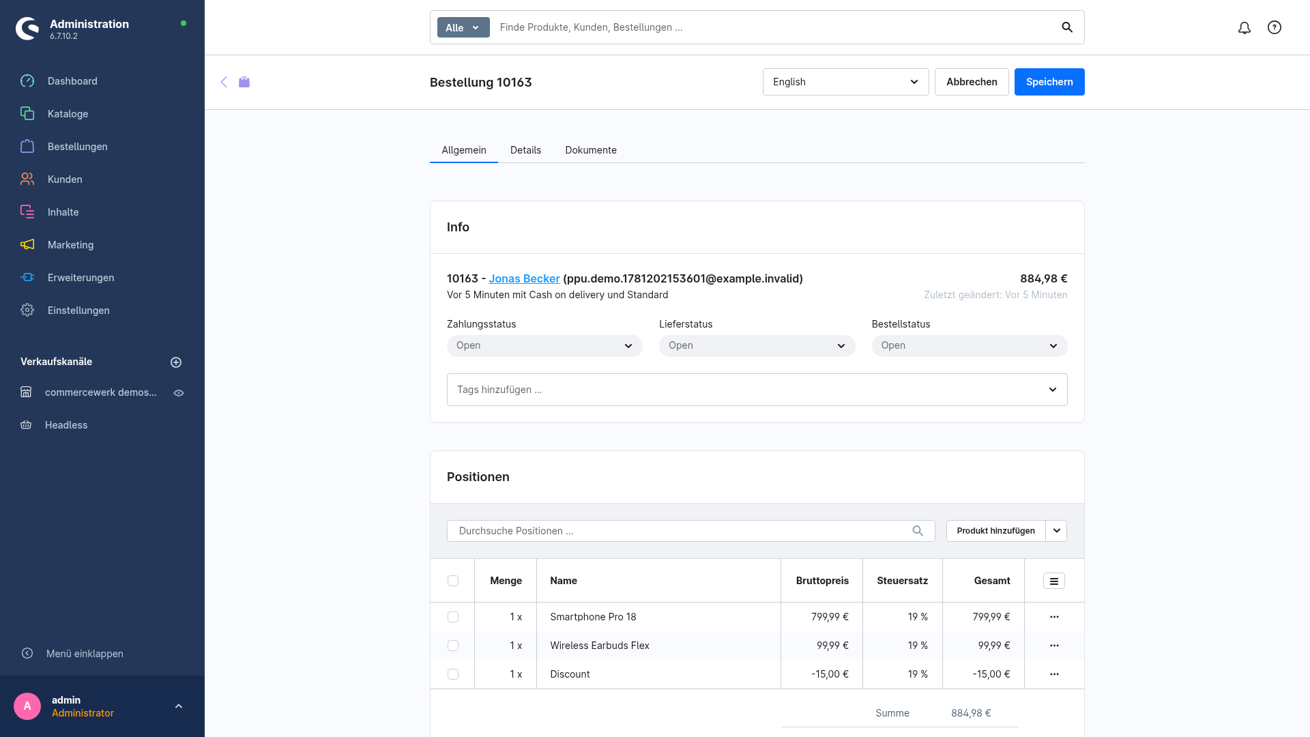
Task: Open the English language dropdown
Action: 845,82
